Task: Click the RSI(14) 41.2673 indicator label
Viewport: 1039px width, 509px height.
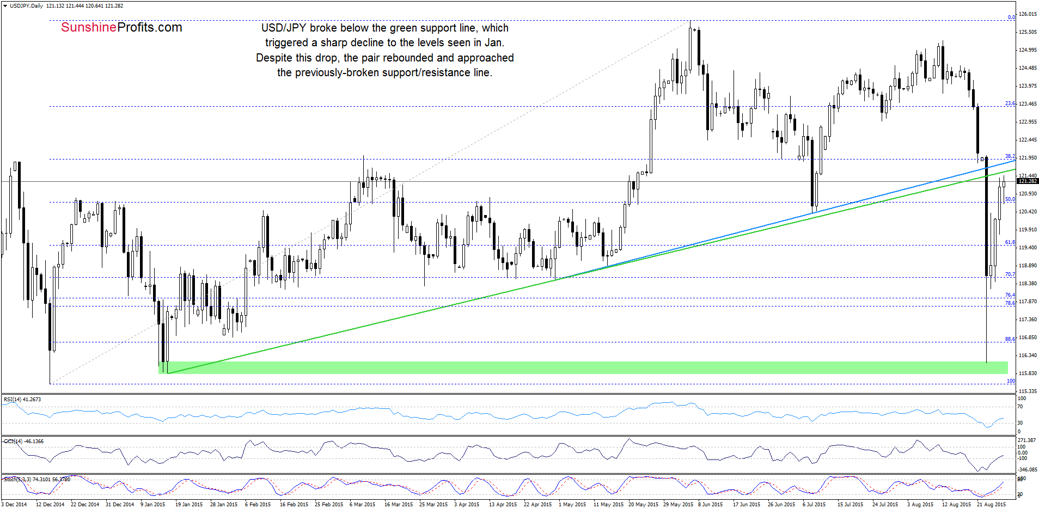Action: click(22, 400)
